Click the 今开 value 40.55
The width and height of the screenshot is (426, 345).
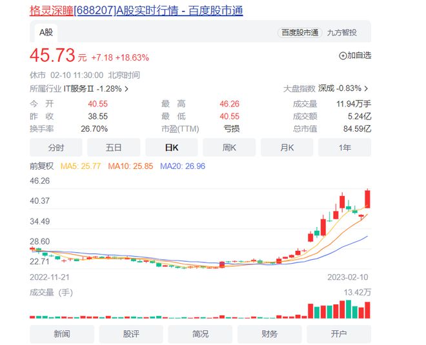click(x=98, y=104)
